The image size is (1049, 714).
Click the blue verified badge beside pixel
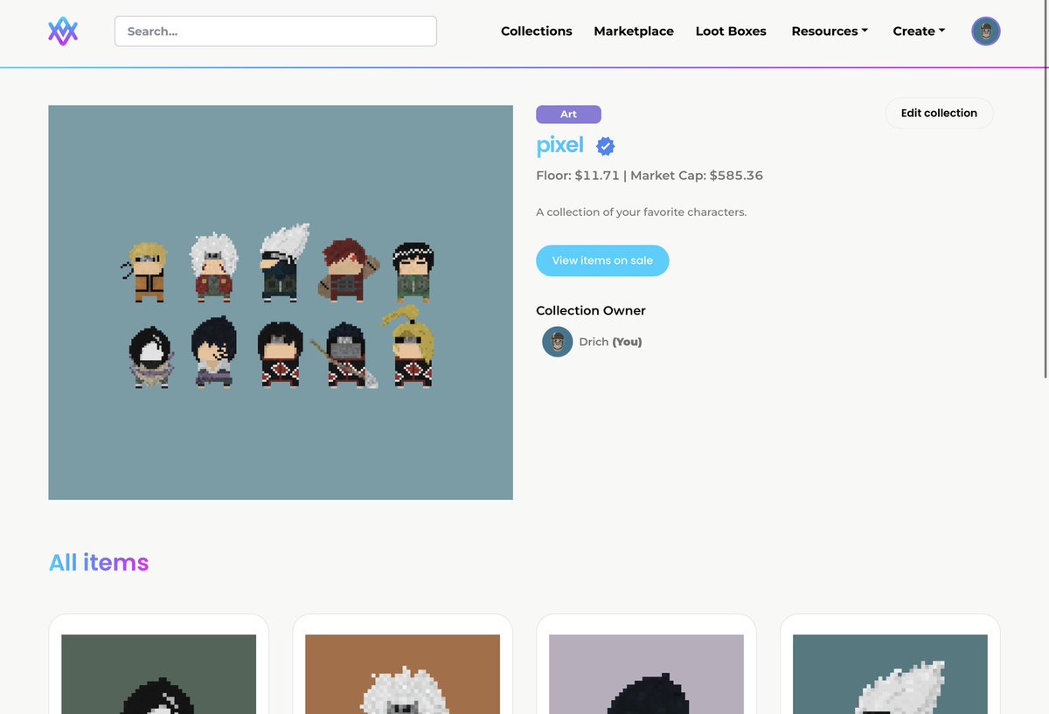click(x=605, y=146)
